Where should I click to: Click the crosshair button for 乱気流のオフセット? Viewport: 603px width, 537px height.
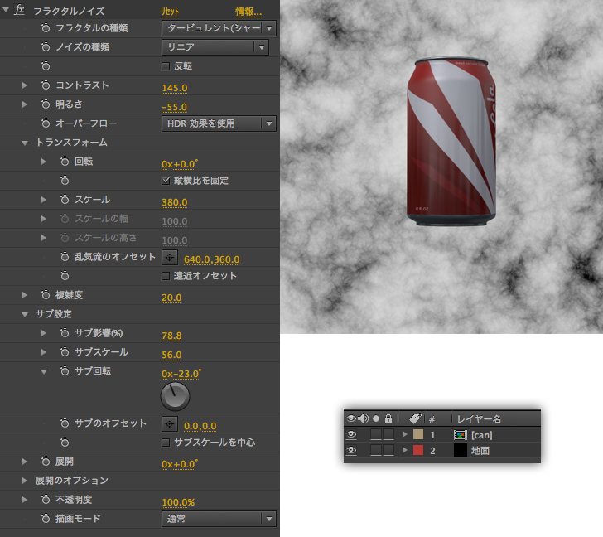(170, 258)
